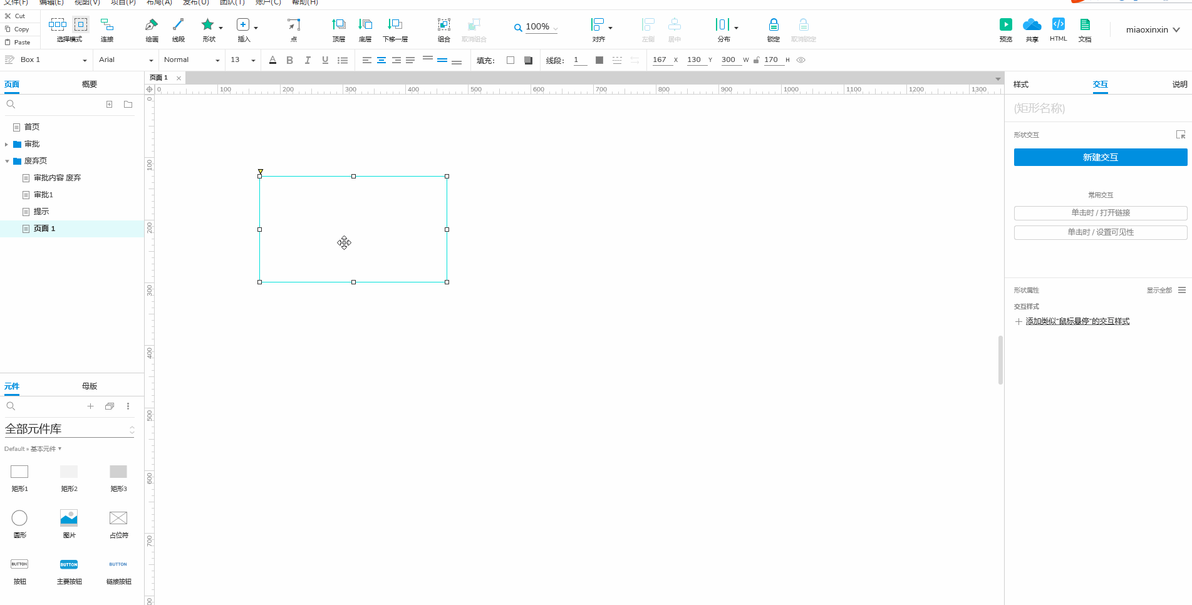
Task: Click the 添加类似"鼠标悬停"的交互样式 link
Action: [x=1077, y=321]
